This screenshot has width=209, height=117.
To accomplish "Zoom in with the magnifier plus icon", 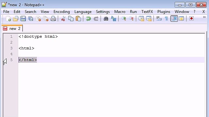I will pyautogui.click(x=123, y=19).
